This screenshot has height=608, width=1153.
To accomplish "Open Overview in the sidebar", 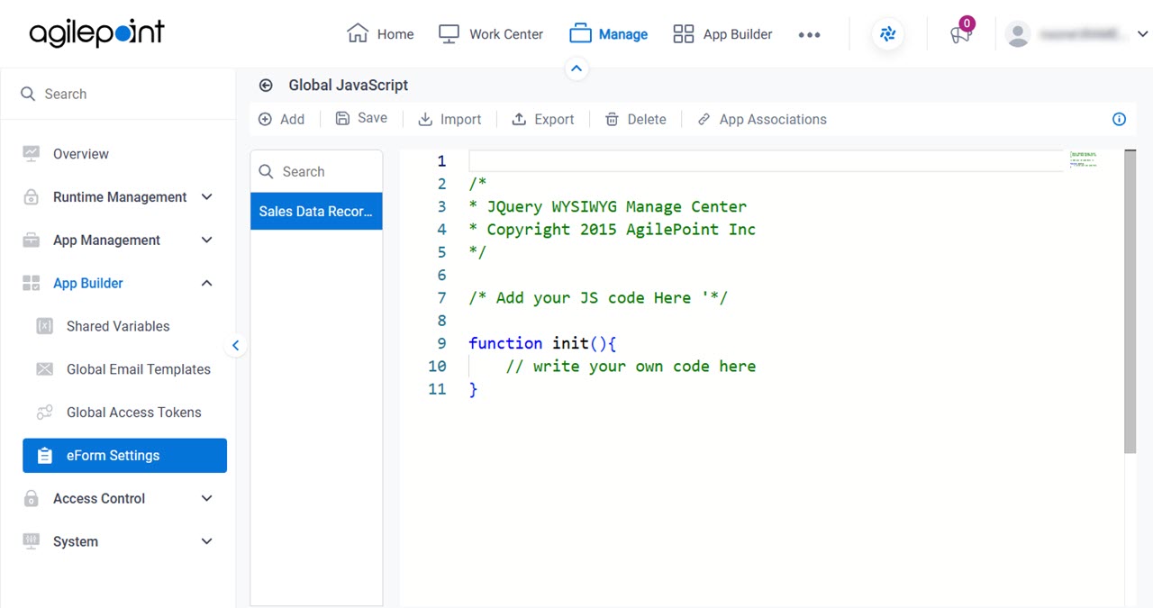I will pyautogui.click(x=80, y=154).
